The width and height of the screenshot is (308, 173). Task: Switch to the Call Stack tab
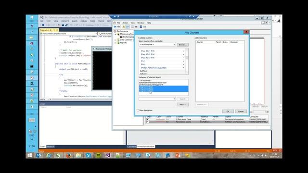[x=131, y=147]
